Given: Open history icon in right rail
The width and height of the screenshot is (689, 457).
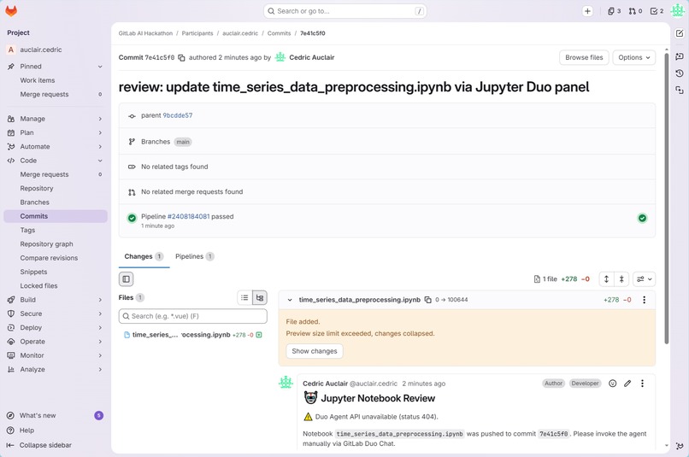Looking at the screenshot, I should (680, 73).
